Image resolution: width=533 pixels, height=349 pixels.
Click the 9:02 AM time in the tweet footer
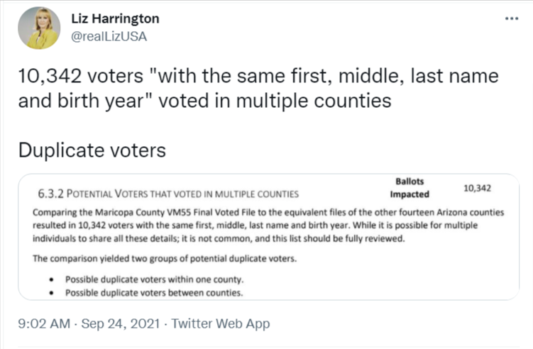tap(44, 323)
